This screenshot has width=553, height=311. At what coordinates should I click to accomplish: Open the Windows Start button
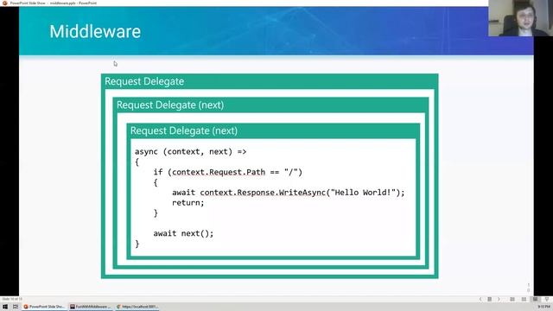pos(5,307)
